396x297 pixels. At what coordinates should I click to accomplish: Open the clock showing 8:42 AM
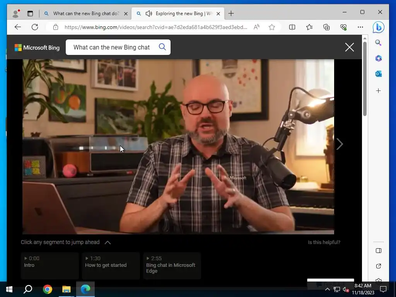[363, 289]
